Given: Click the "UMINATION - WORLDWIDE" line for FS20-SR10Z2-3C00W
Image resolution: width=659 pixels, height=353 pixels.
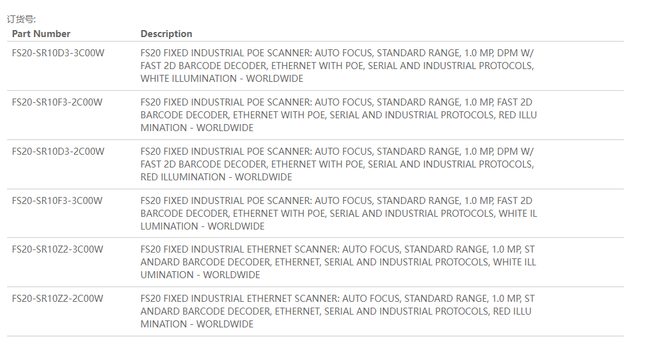Looking at the screenshot, I should [200, 275].
